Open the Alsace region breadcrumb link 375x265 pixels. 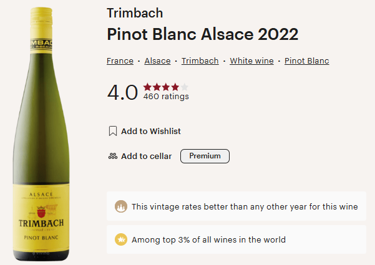coord(157,61)
